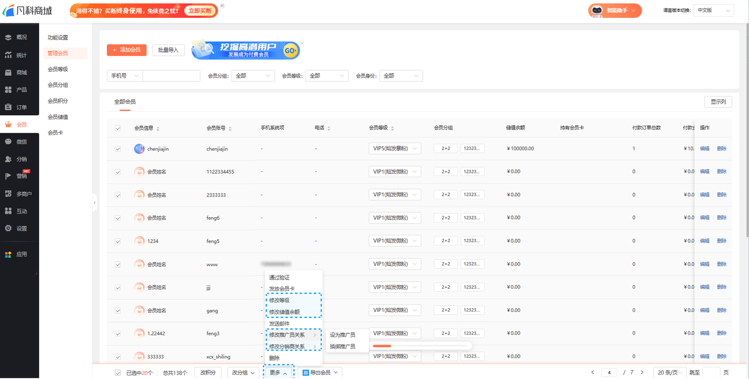Open the 分销 distribution sidebar icon

click(8, 159)
